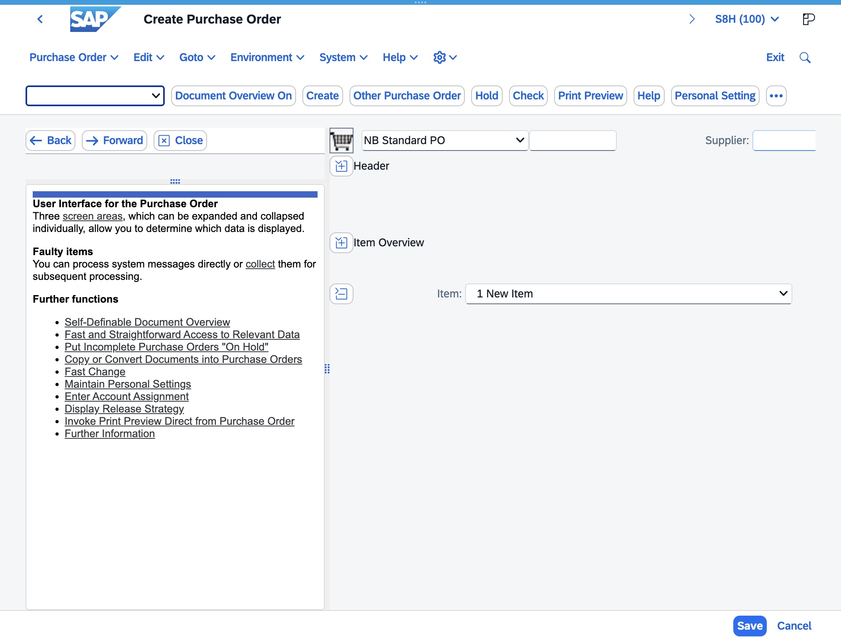Open the Purchase Order menu

(74, 57)
